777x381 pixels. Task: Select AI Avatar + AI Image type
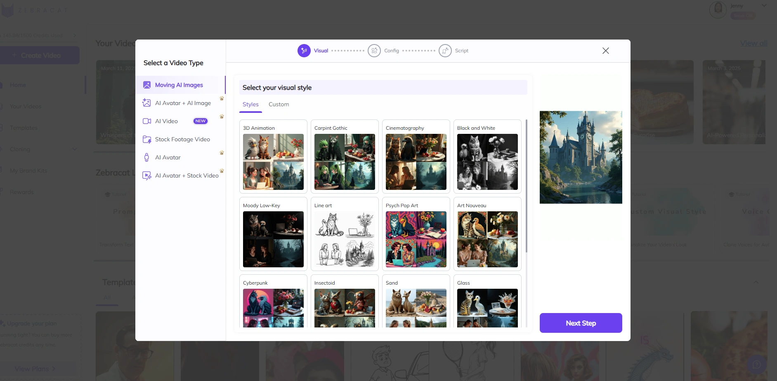pos(180,103)
